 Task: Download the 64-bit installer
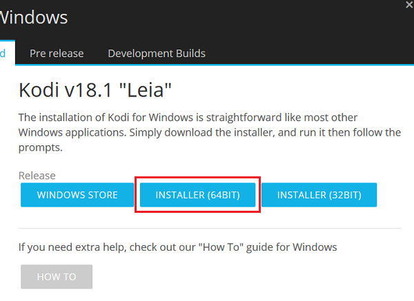(x=197, y=195)
